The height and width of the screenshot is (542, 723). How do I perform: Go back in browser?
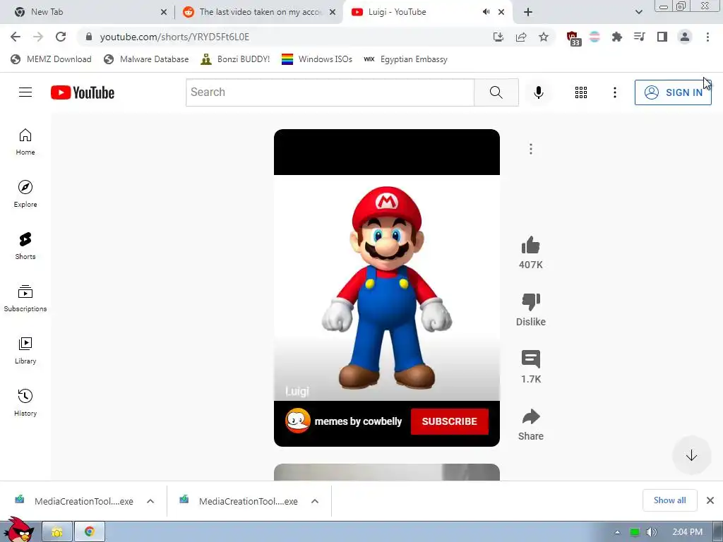pos(16,37)
